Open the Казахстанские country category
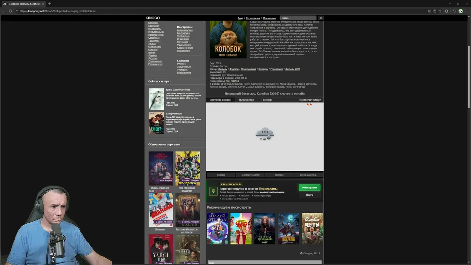 [185, 48]
